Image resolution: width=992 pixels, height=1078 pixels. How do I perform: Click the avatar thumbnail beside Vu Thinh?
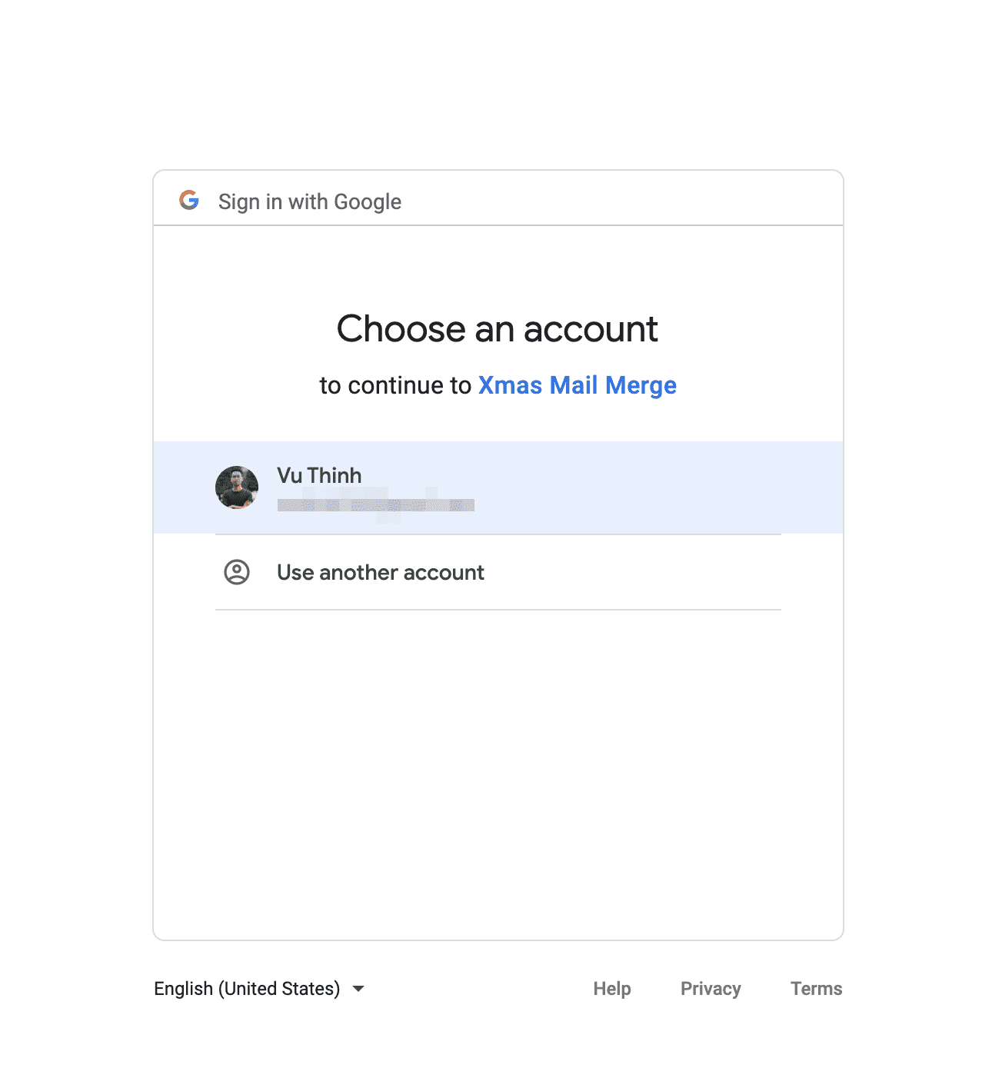pyautogui.click(x=237, y=487)
